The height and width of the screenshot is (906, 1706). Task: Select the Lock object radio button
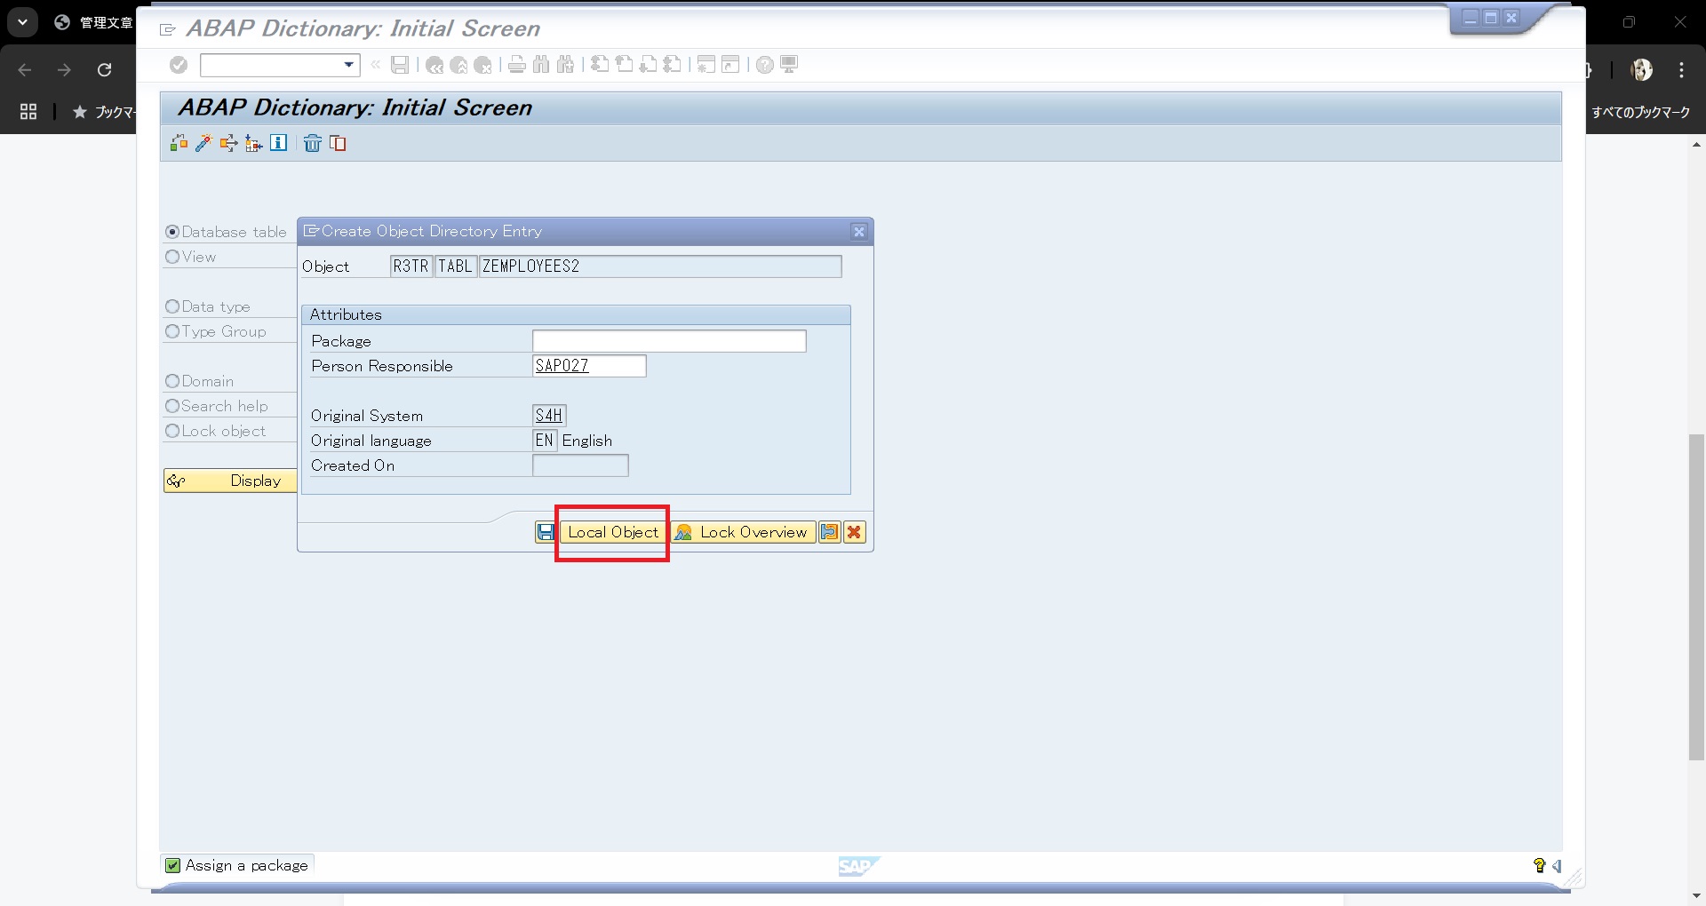pyautogui.click(x=172, y=431)
